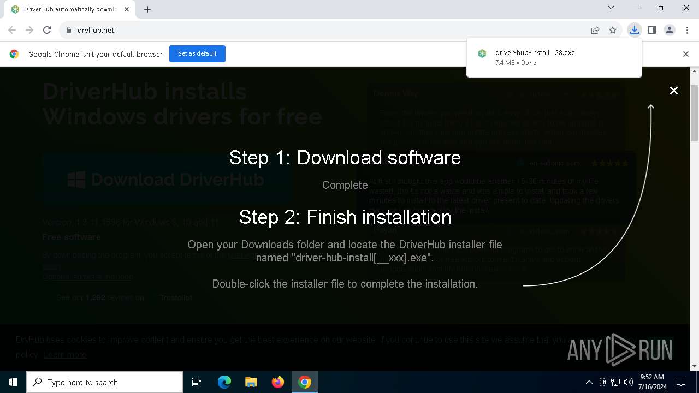Dismiss the default browser info bar
The width and height of the screenshot is (699, 393).
pyautogui.click(x=686, y=53)
